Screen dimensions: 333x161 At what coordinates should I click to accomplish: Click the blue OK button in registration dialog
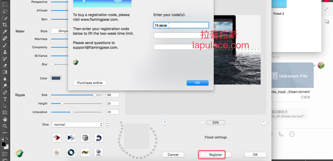[198, 83]
